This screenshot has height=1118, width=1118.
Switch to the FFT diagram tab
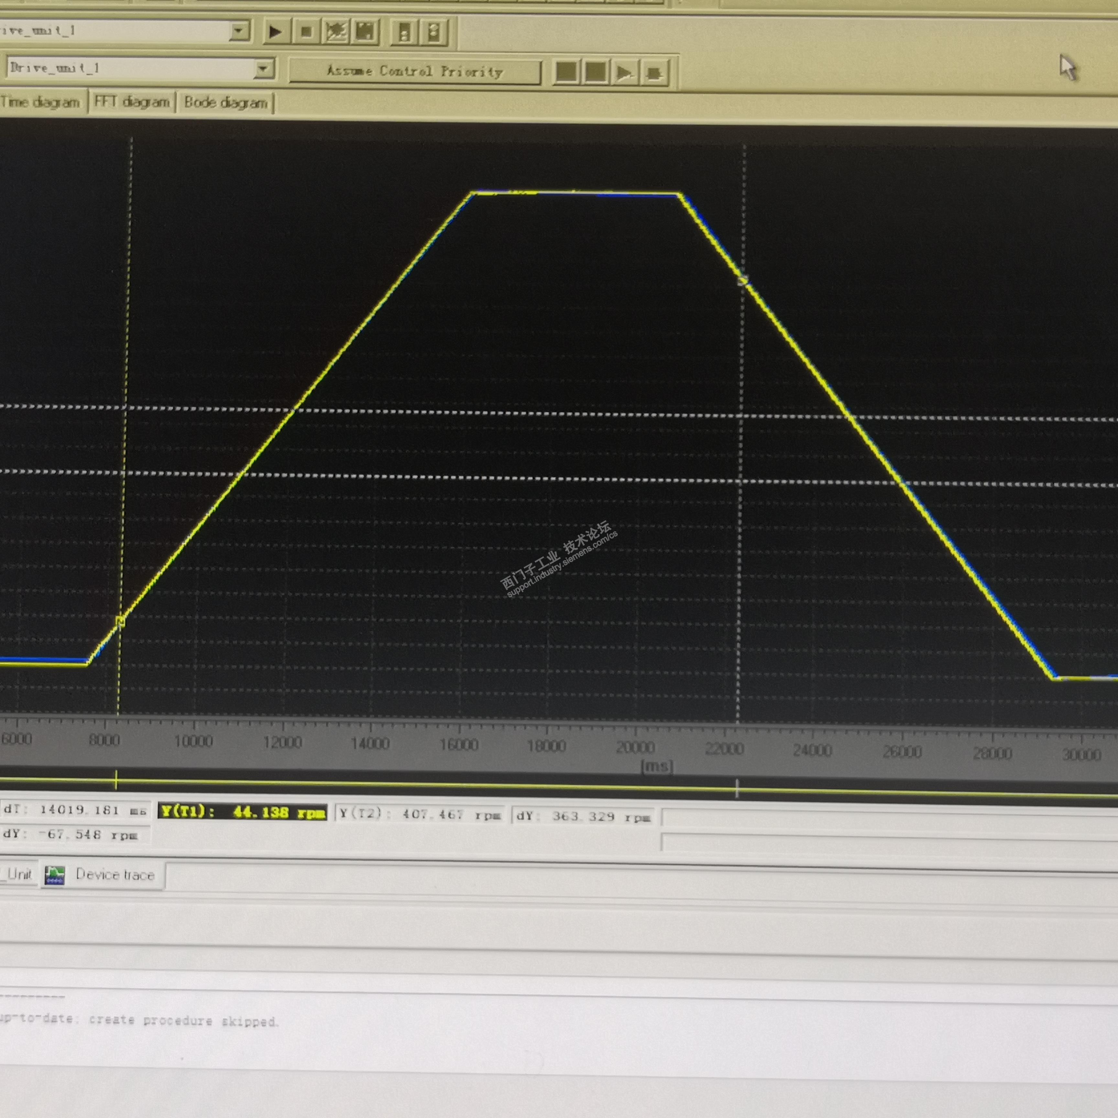click(132, 102)
